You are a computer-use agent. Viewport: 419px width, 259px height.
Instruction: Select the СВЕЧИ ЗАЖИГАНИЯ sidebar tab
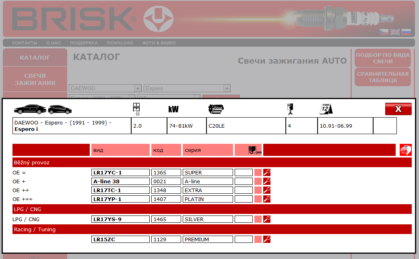coord(35,79)
